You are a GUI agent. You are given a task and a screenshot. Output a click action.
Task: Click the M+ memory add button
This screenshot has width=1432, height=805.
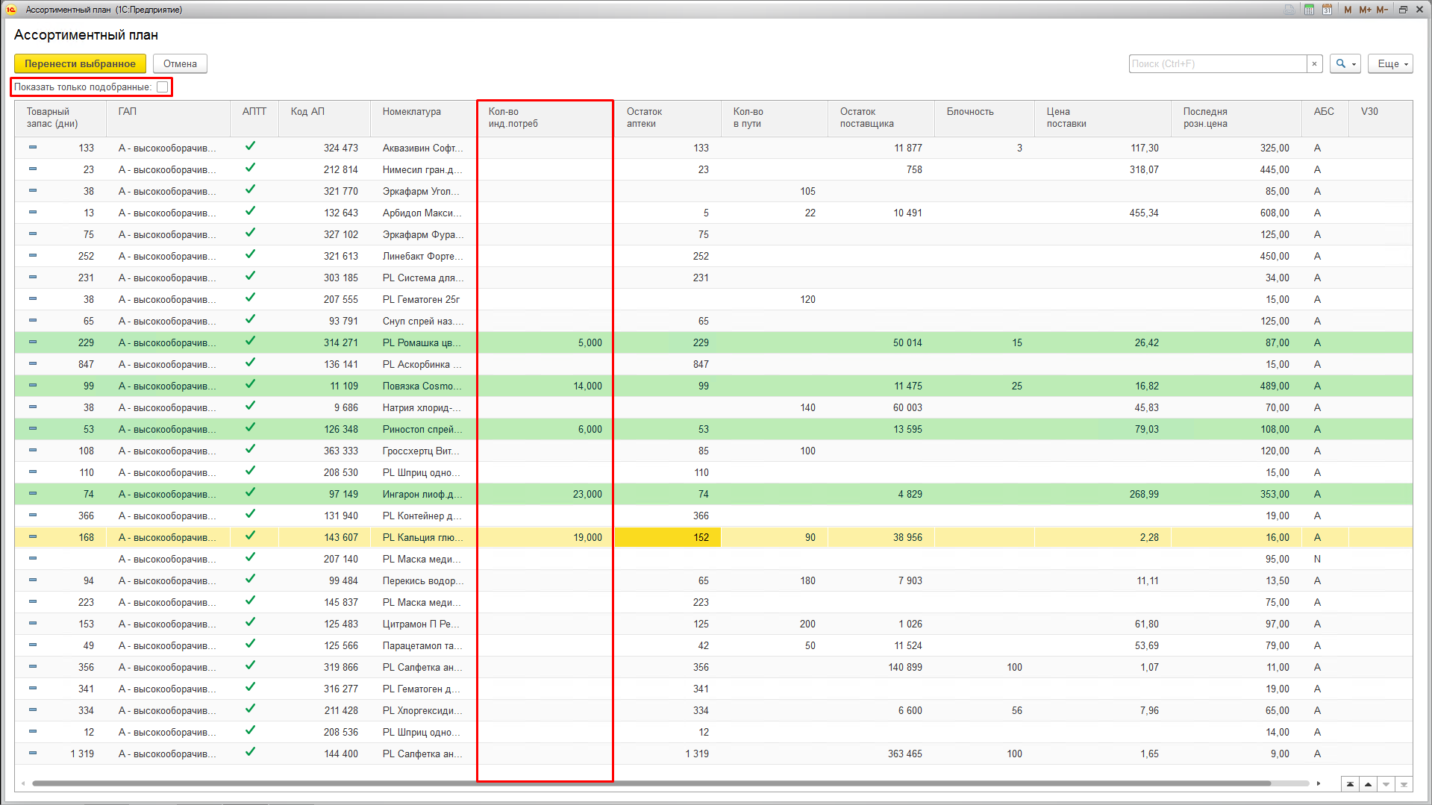(x=1365, y=10)
